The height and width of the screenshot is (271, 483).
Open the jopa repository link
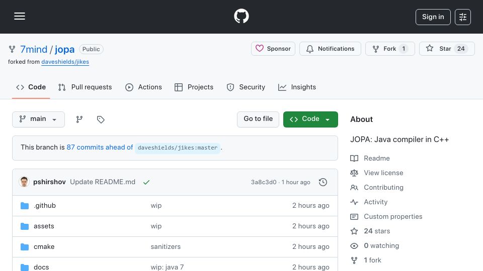pyautogui.click(x=65, y=49)
